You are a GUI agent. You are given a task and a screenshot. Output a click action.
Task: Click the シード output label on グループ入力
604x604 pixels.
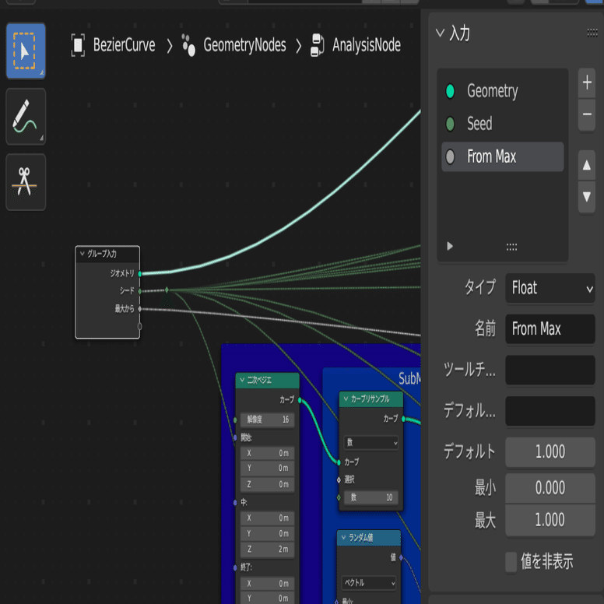click(x=127, y=290)
